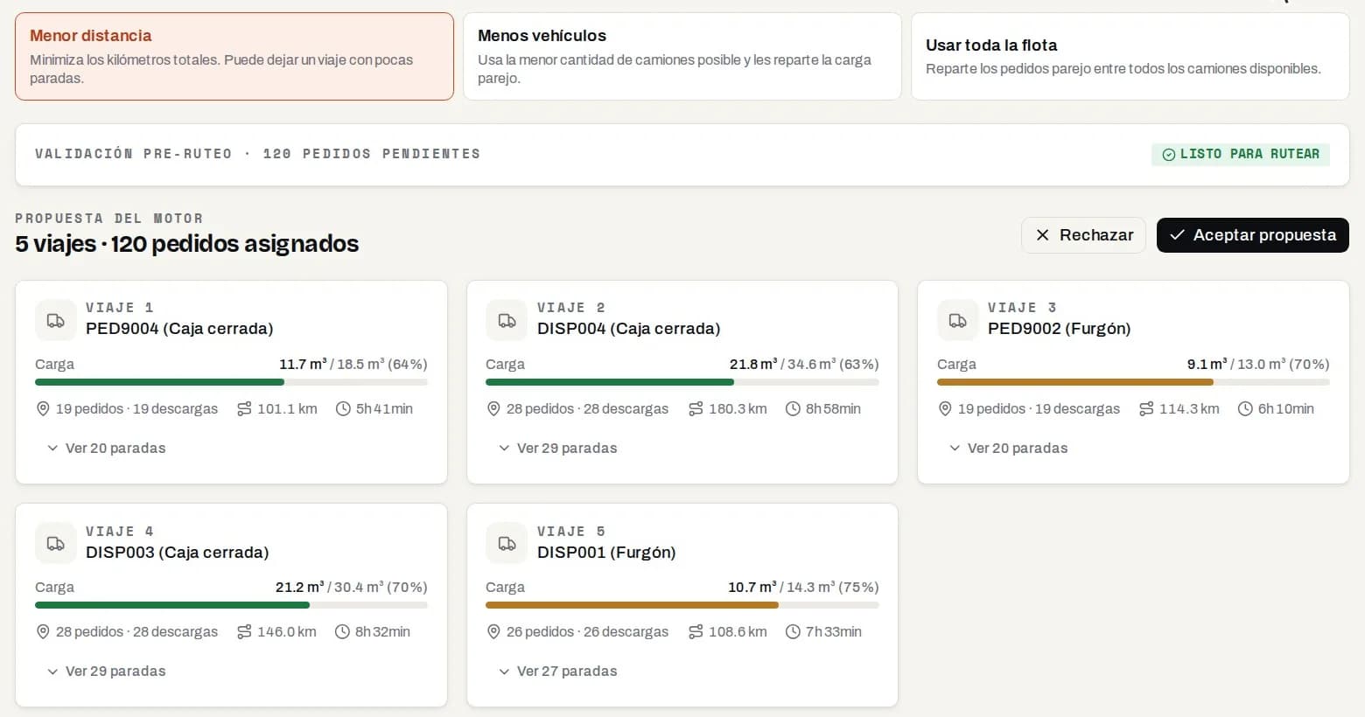Click the Viaje 2 load progress bar
Image resolution: width=1365 pixels, height=717 pixels.
tap(682, 382)
